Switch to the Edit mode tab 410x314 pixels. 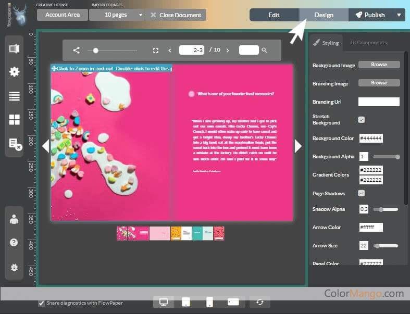click(274, 15)
